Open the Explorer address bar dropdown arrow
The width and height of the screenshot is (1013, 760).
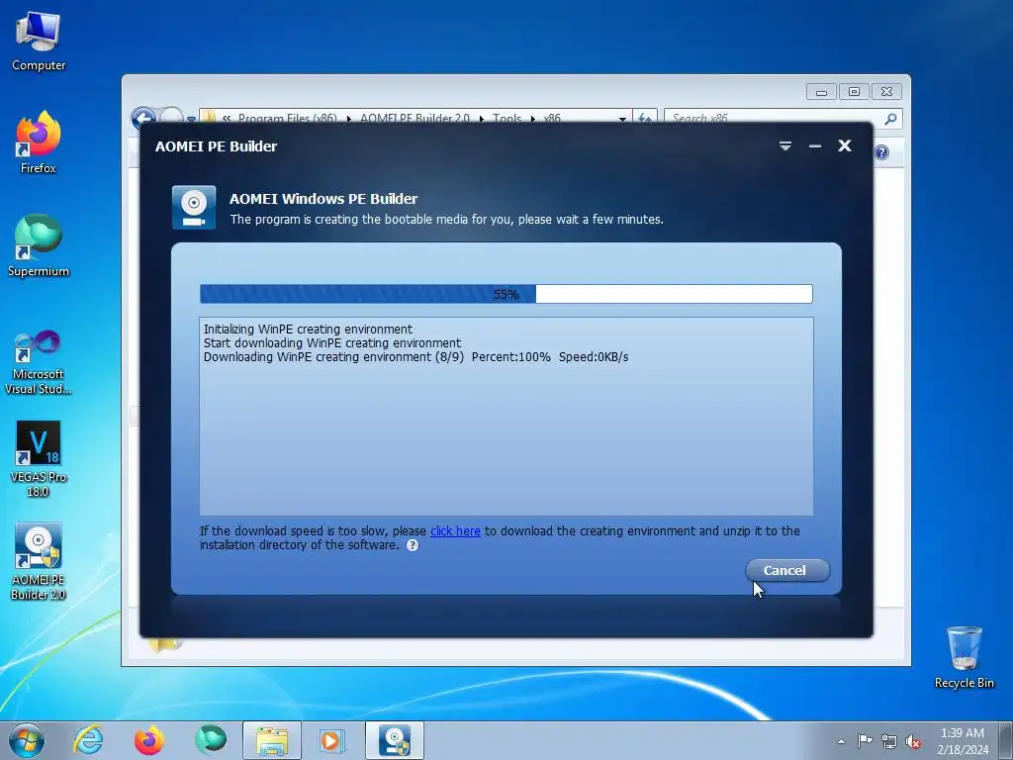622,119
